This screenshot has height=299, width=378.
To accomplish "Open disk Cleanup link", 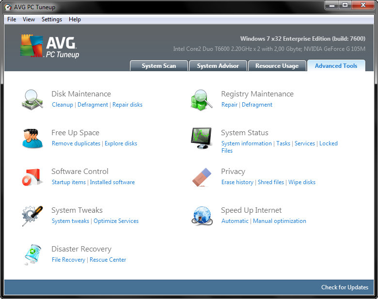I will coord(63,105).
